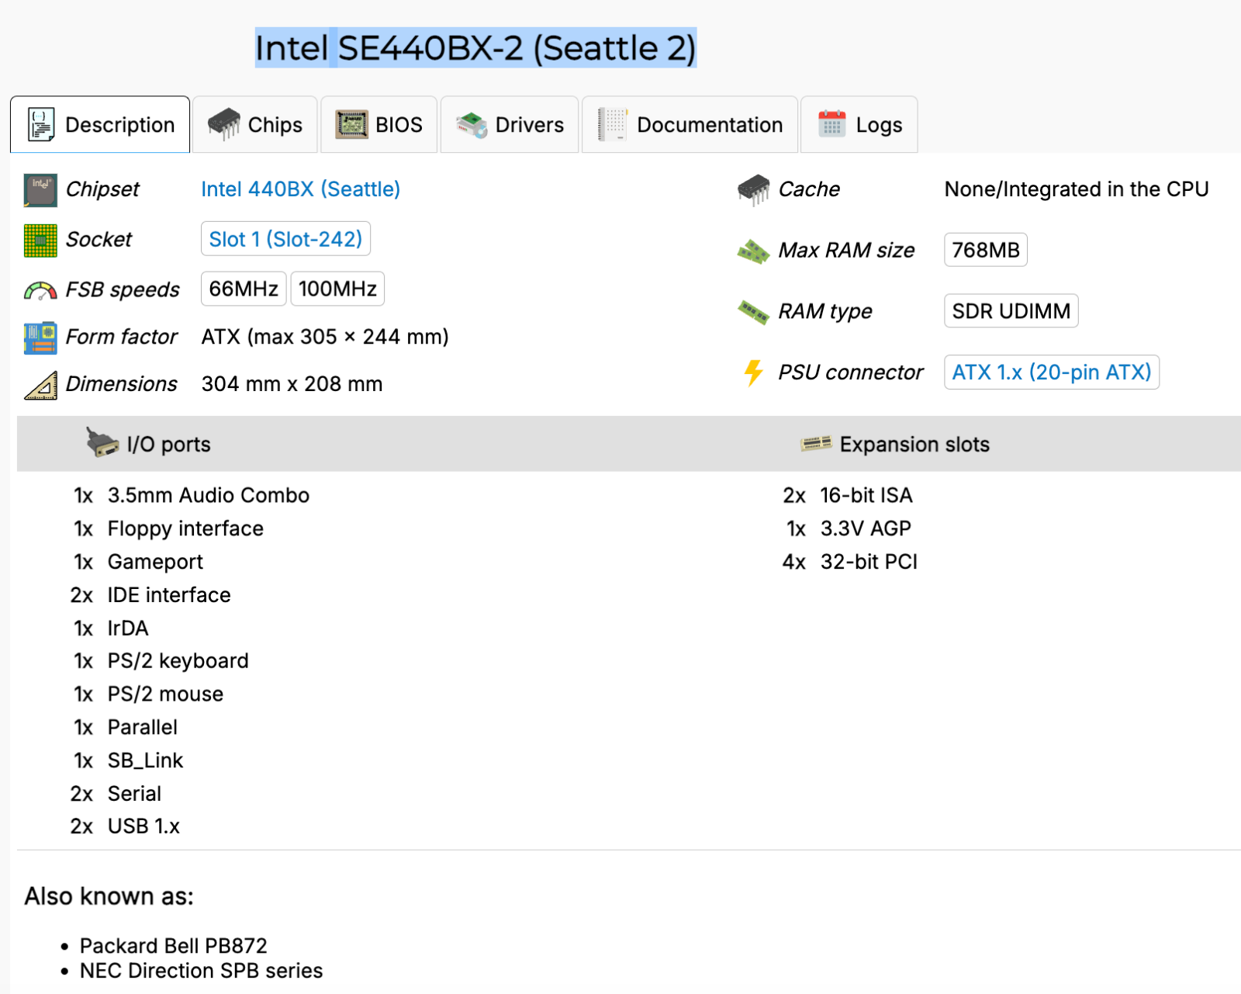Click the I/O ports connector icon
Viewport: 1241px width, 994px height.
click(102, 443)
